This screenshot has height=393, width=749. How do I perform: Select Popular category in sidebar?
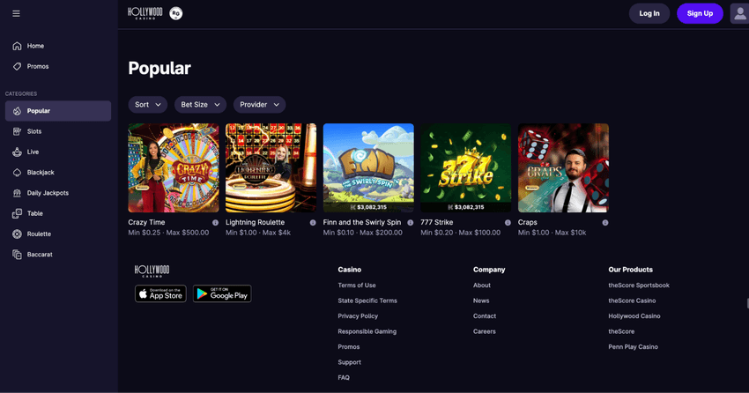[x=58, y=111]
